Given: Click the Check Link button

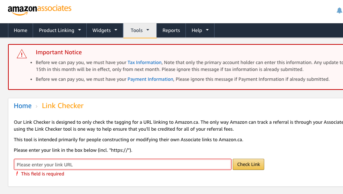Looking at the screenshot, I should pyautogui.click(x=248, y=165).
